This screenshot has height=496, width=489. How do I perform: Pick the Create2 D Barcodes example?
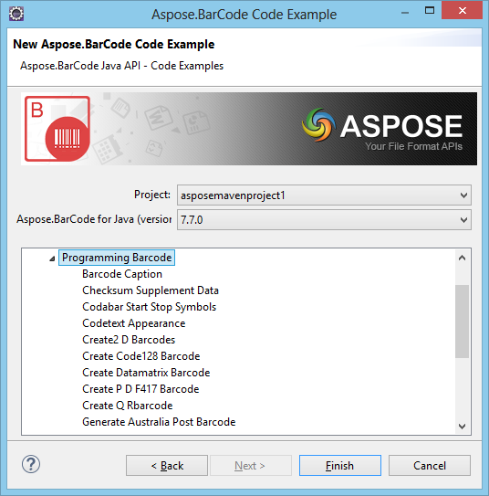129,340
